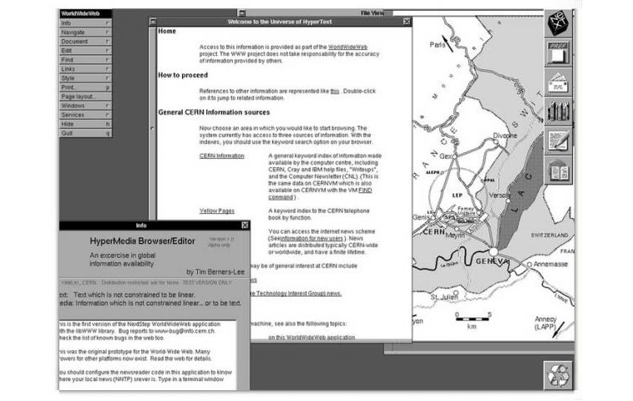633x401 pixels.
Task: Follow the CERN Information hyperlink
Action: 221,155
